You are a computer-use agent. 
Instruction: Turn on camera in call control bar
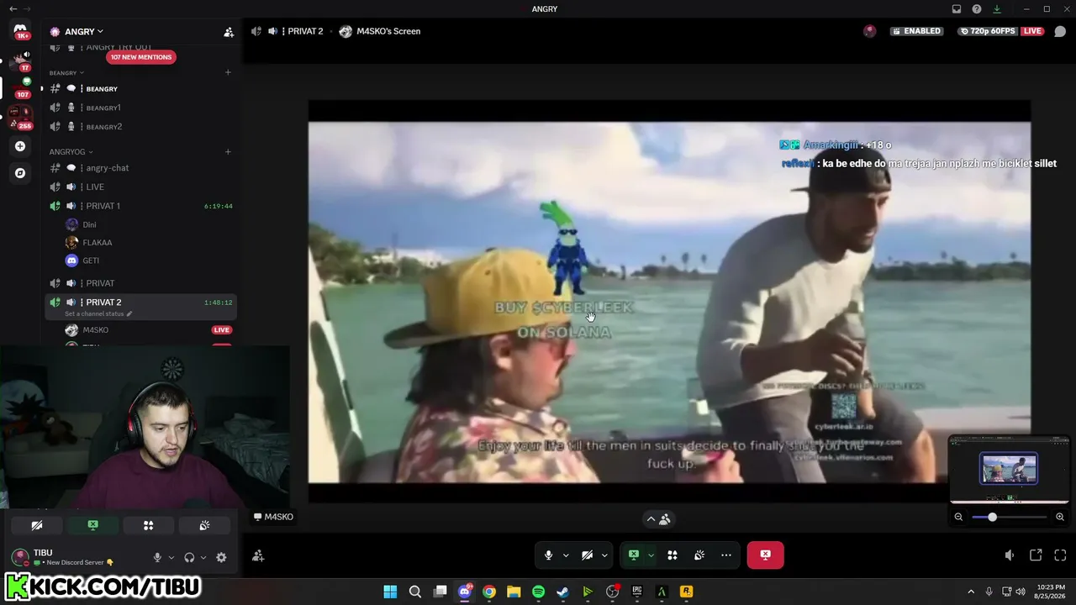click(x=587, y=555)
